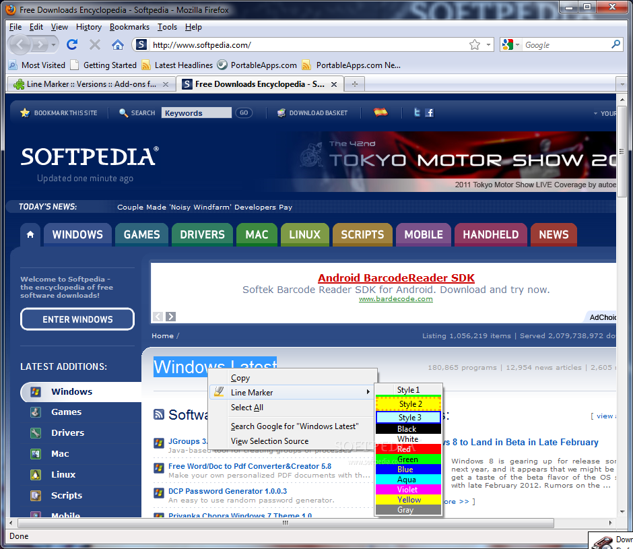Click the Drivers icon in Latest Additions

click(x=36, y=433)
